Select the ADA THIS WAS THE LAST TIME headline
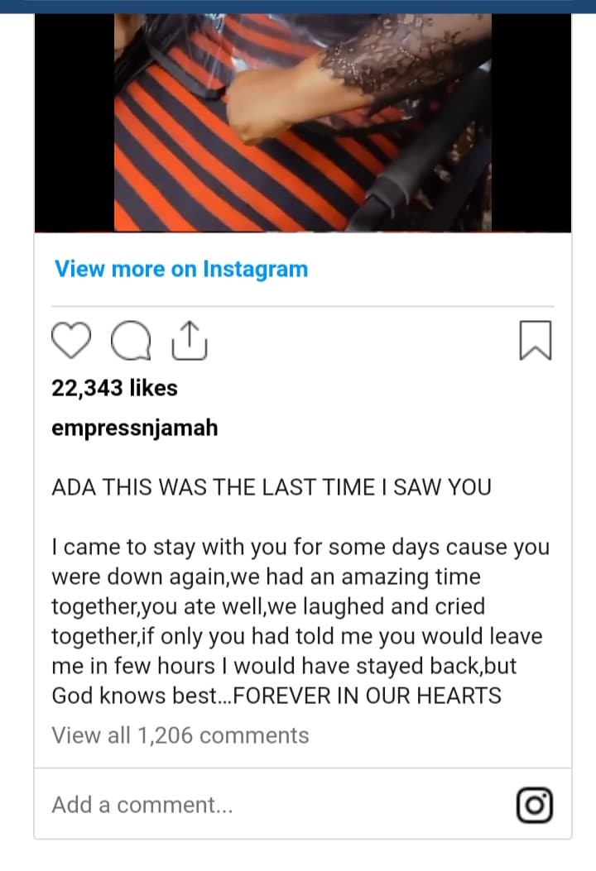The image size is (596, 871). 272,487
